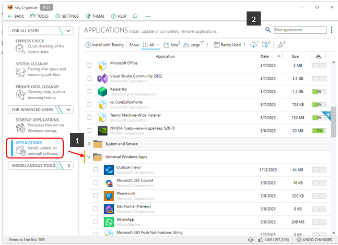Check the Kaspersky checkbox

89,91
